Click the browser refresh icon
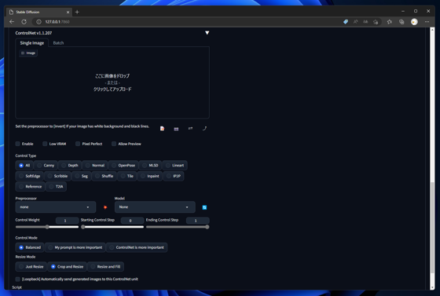 click(24, 21)
